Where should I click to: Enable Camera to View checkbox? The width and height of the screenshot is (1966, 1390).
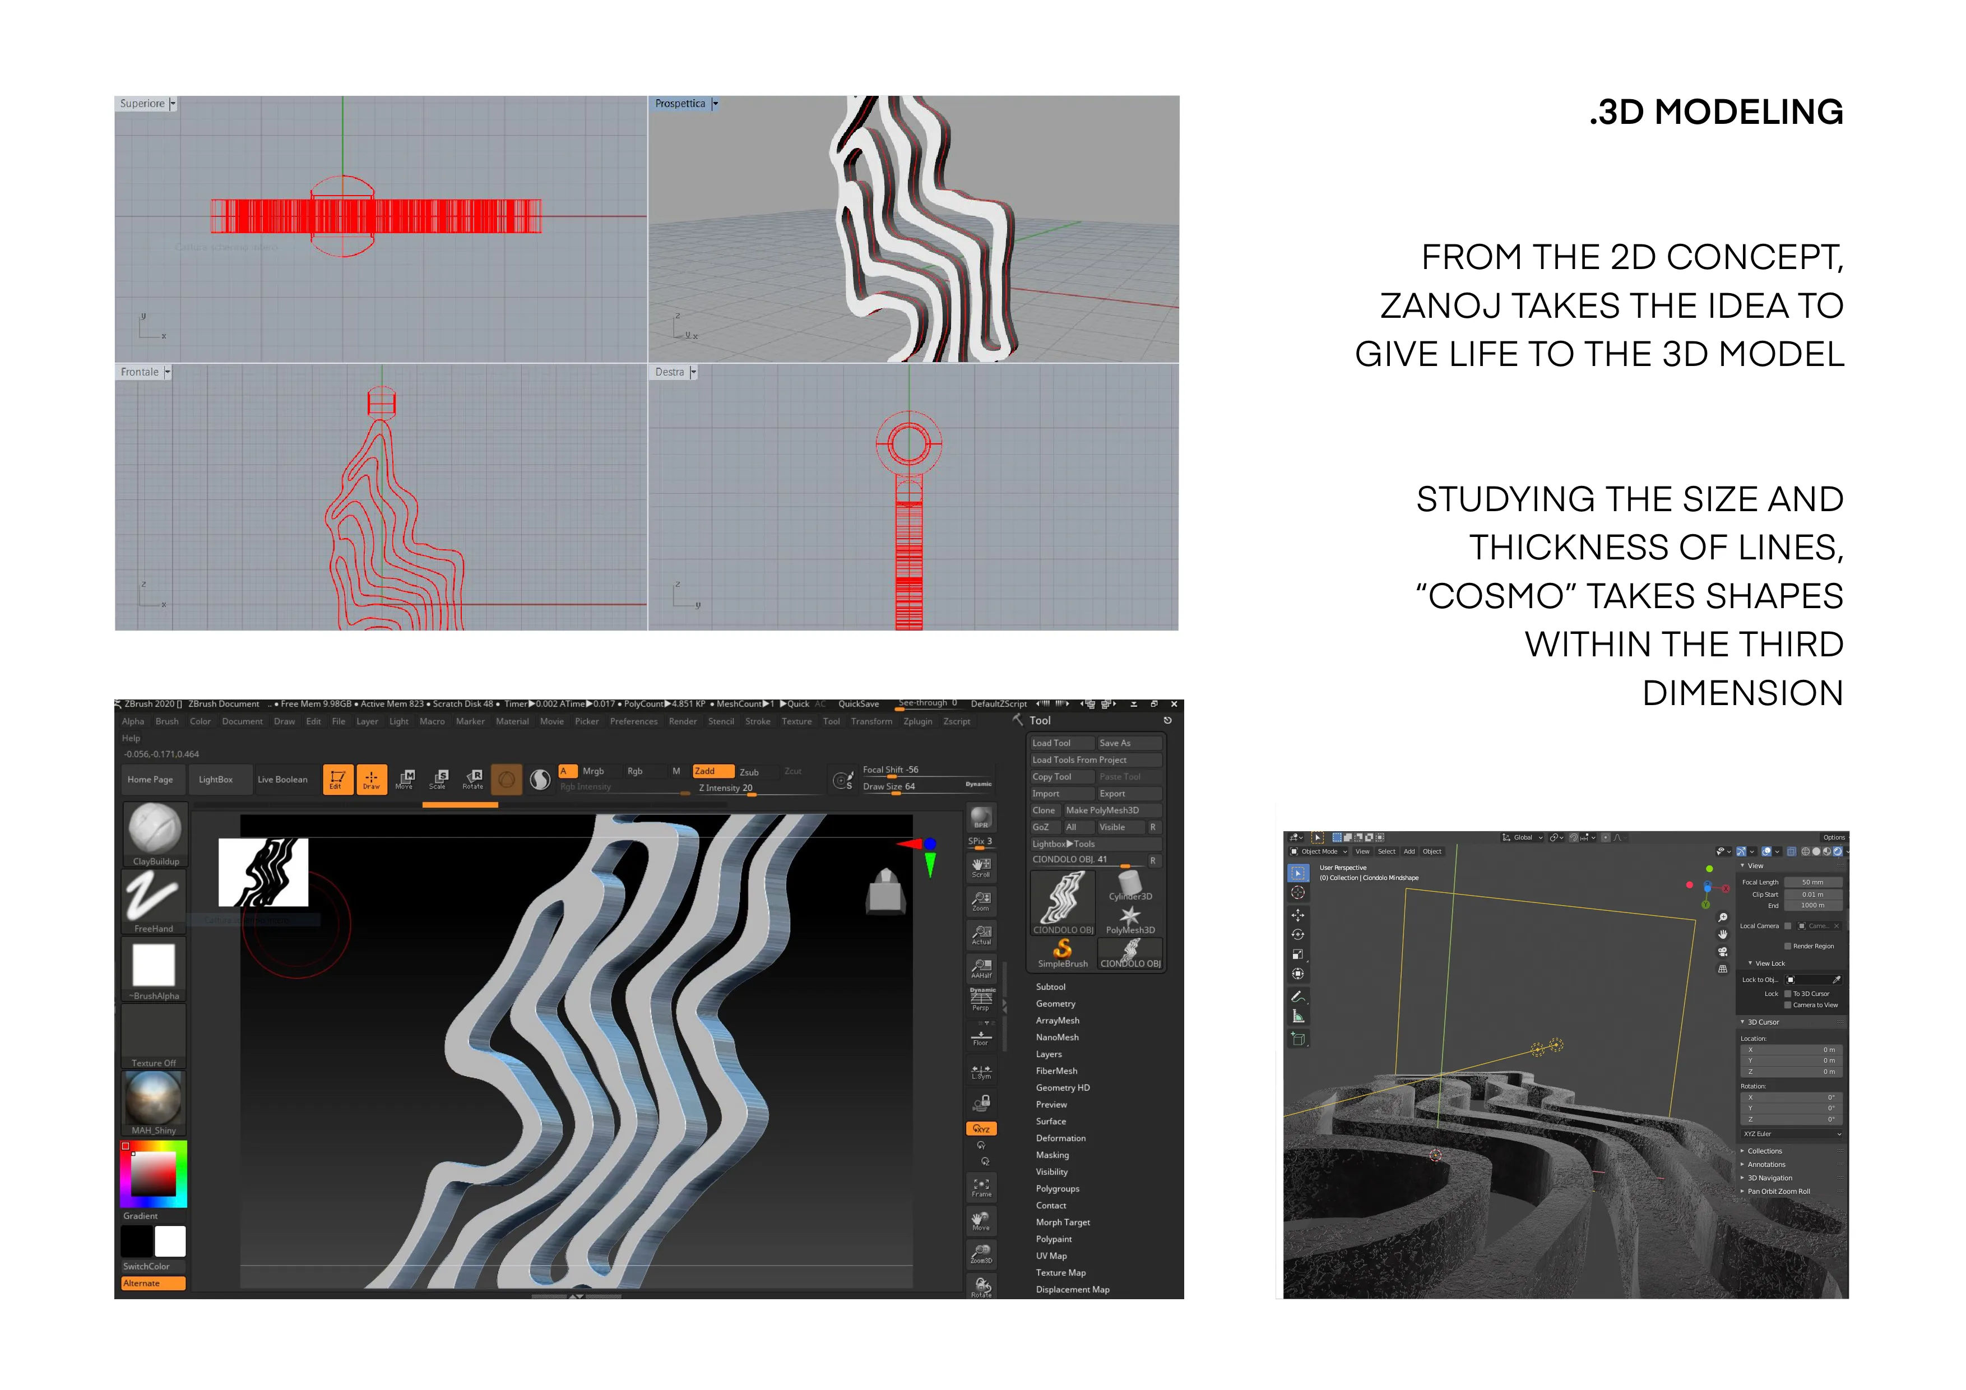click(1788, 1004)
